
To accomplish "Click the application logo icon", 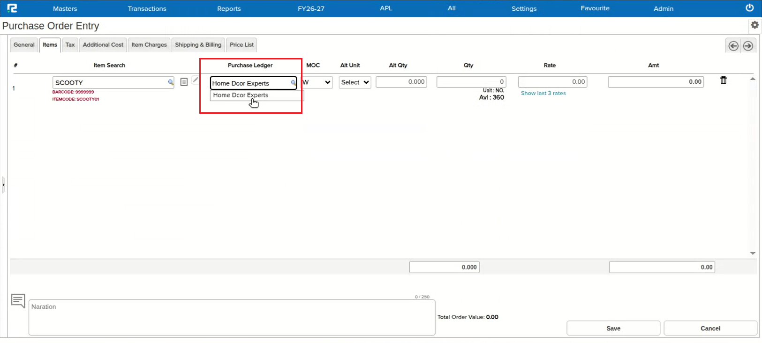I will coord(12,8).
